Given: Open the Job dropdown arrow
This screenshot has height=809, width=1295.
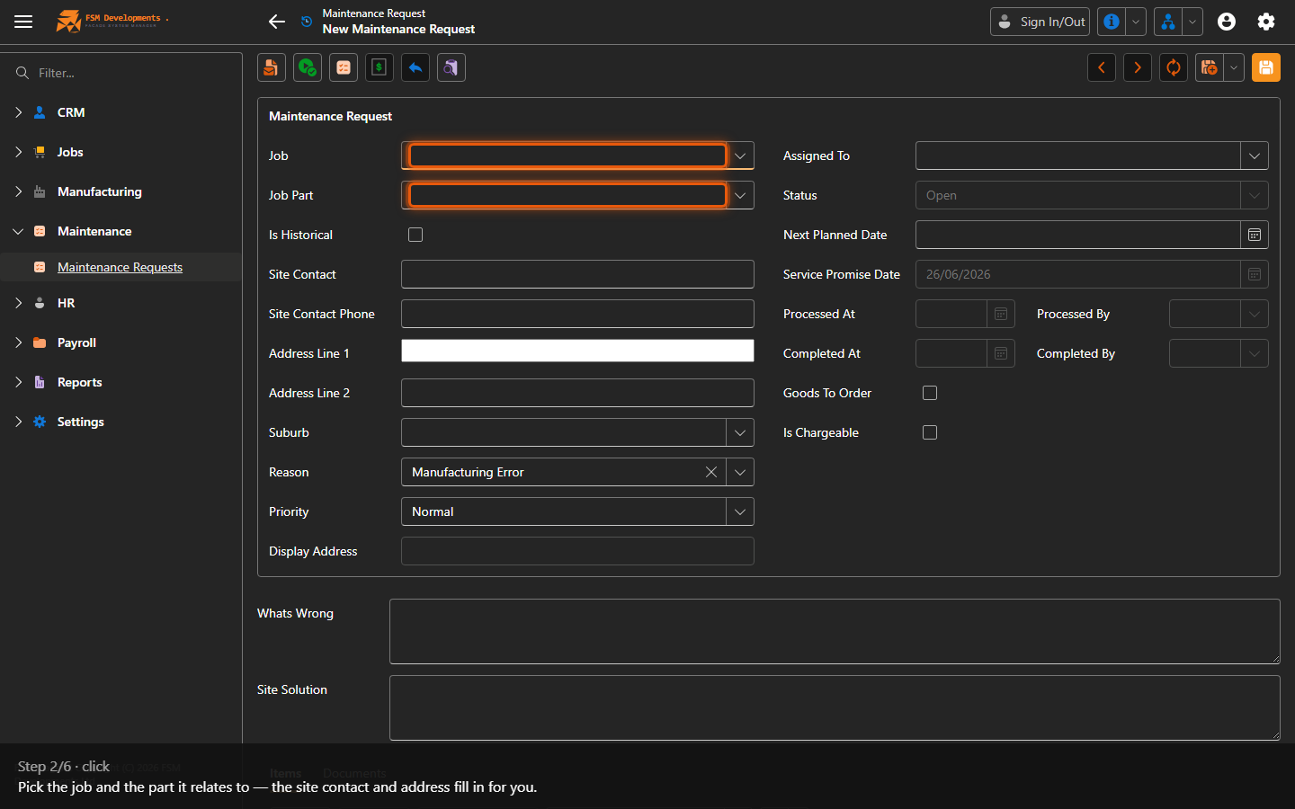Looking at the screenshot, I should [x=740, y=156].
